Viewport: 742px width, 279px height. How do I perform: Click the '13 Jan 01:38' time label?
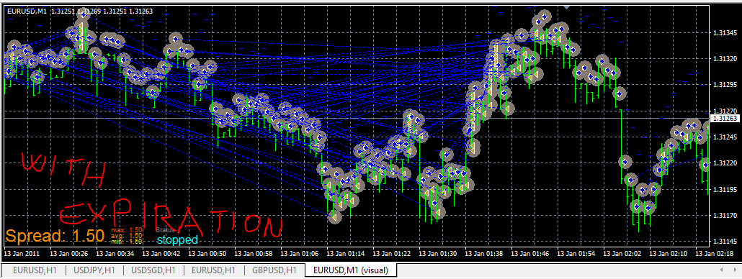tap(484, 254)
